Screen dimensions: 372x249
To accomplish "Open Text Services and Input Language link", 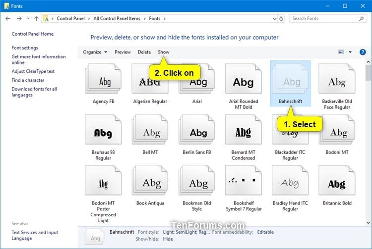I will (x=35, y=235).
